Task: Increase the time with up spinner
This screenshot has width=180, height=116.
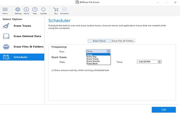Action: 159,61
